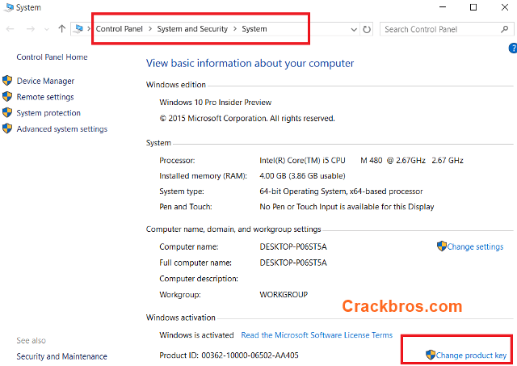Select Control Panel in breadcrumb
This screenshot has width=517, height=366.
[x=120, y=29]
